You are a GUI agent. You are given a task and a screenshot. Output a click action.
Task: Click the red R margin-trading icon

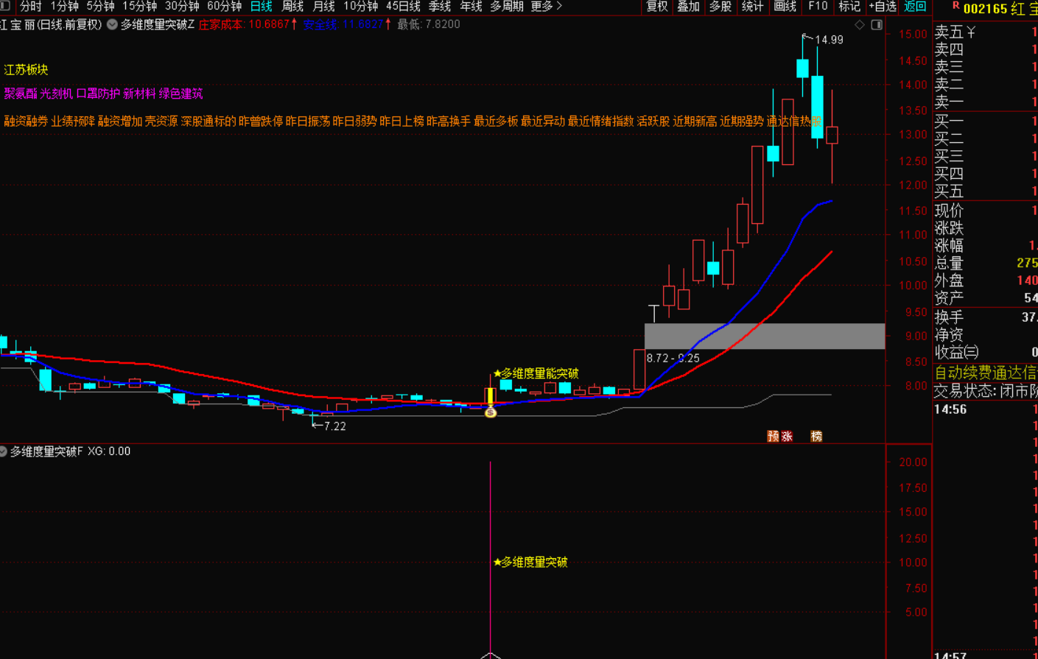coord(955,6)
